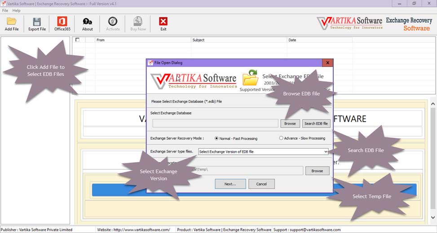
Task: Click the Add File toolbar icon
Action: [12, 24]
